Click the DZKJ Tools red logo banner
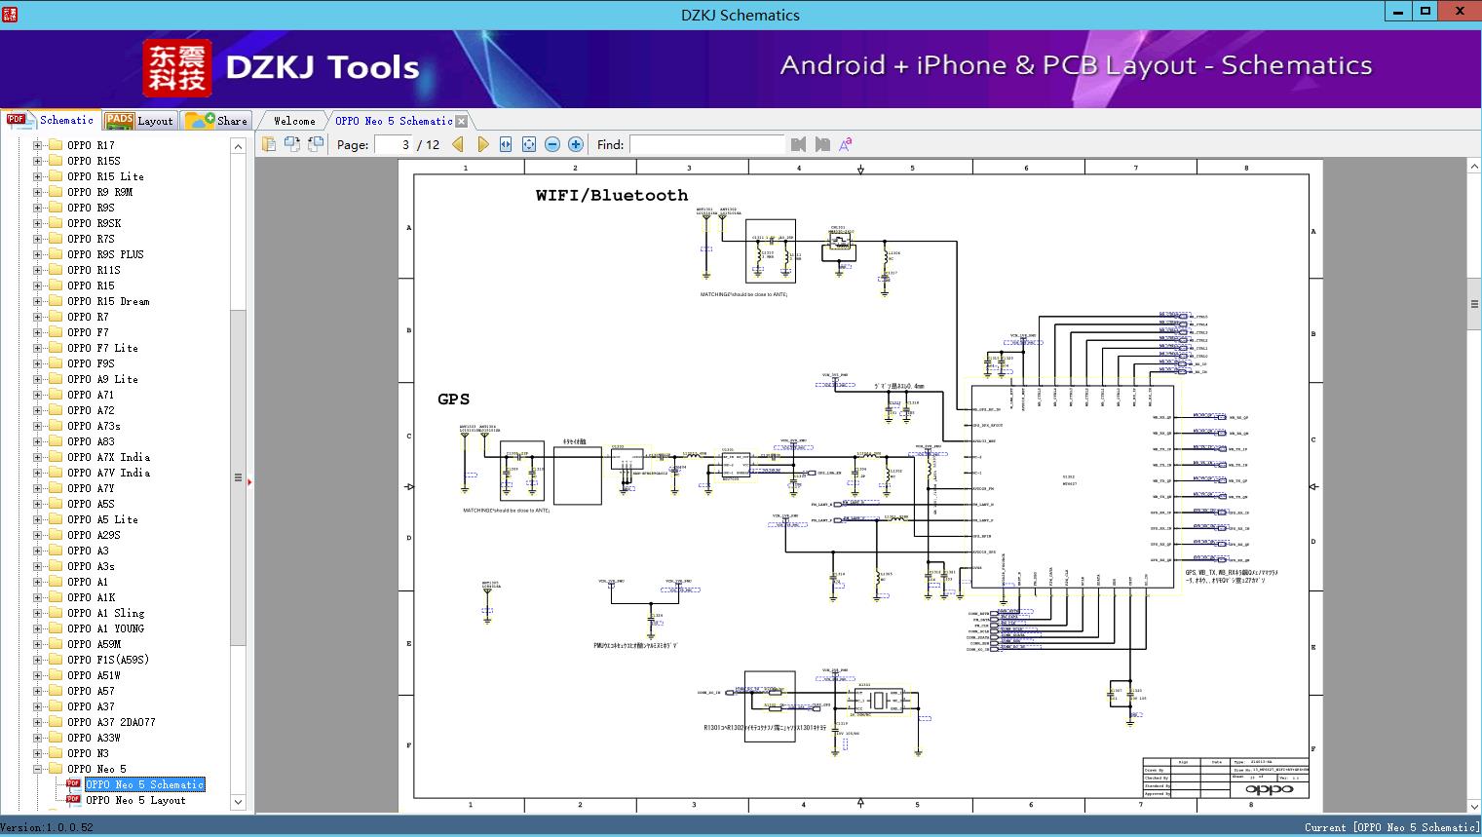Screen dimensions: 1482x837 [176, 68]
